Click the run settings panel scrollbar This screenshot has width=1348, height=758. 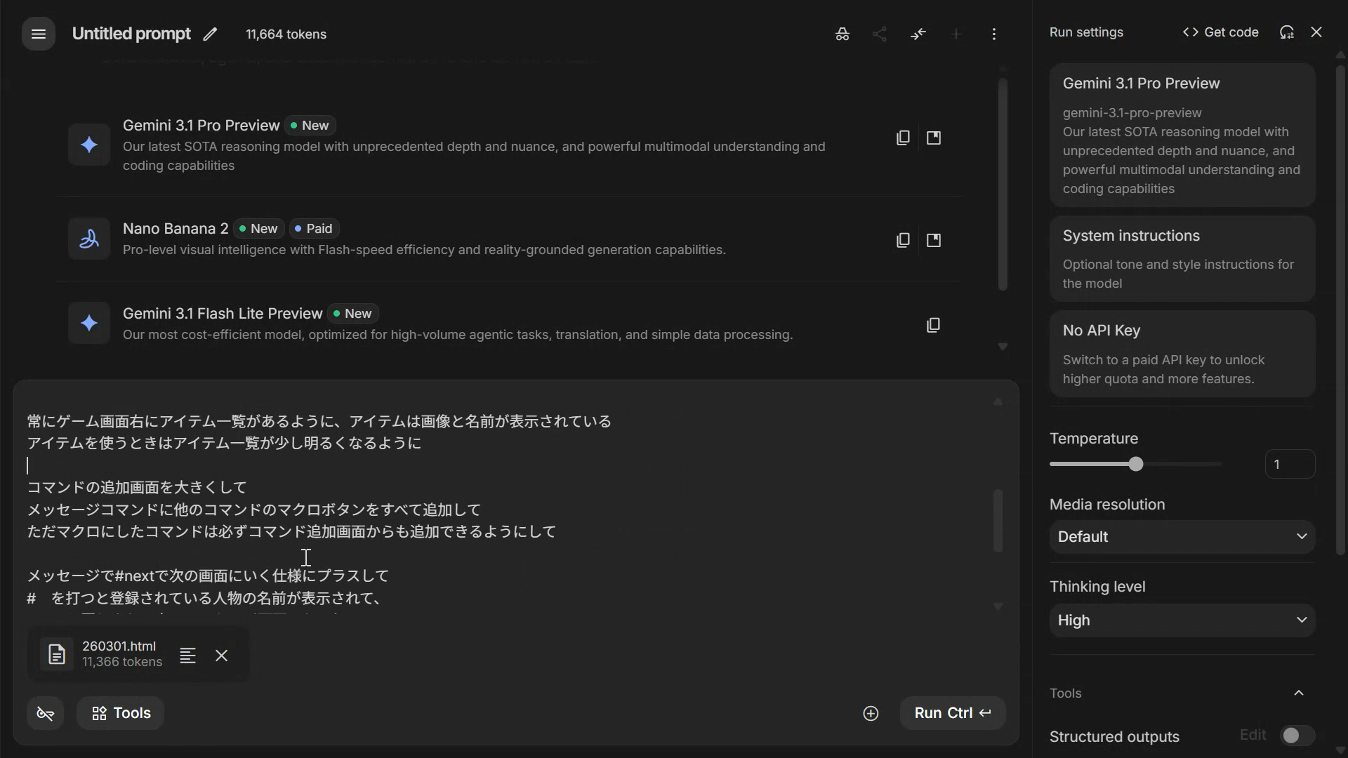[x=1340, y=309]
